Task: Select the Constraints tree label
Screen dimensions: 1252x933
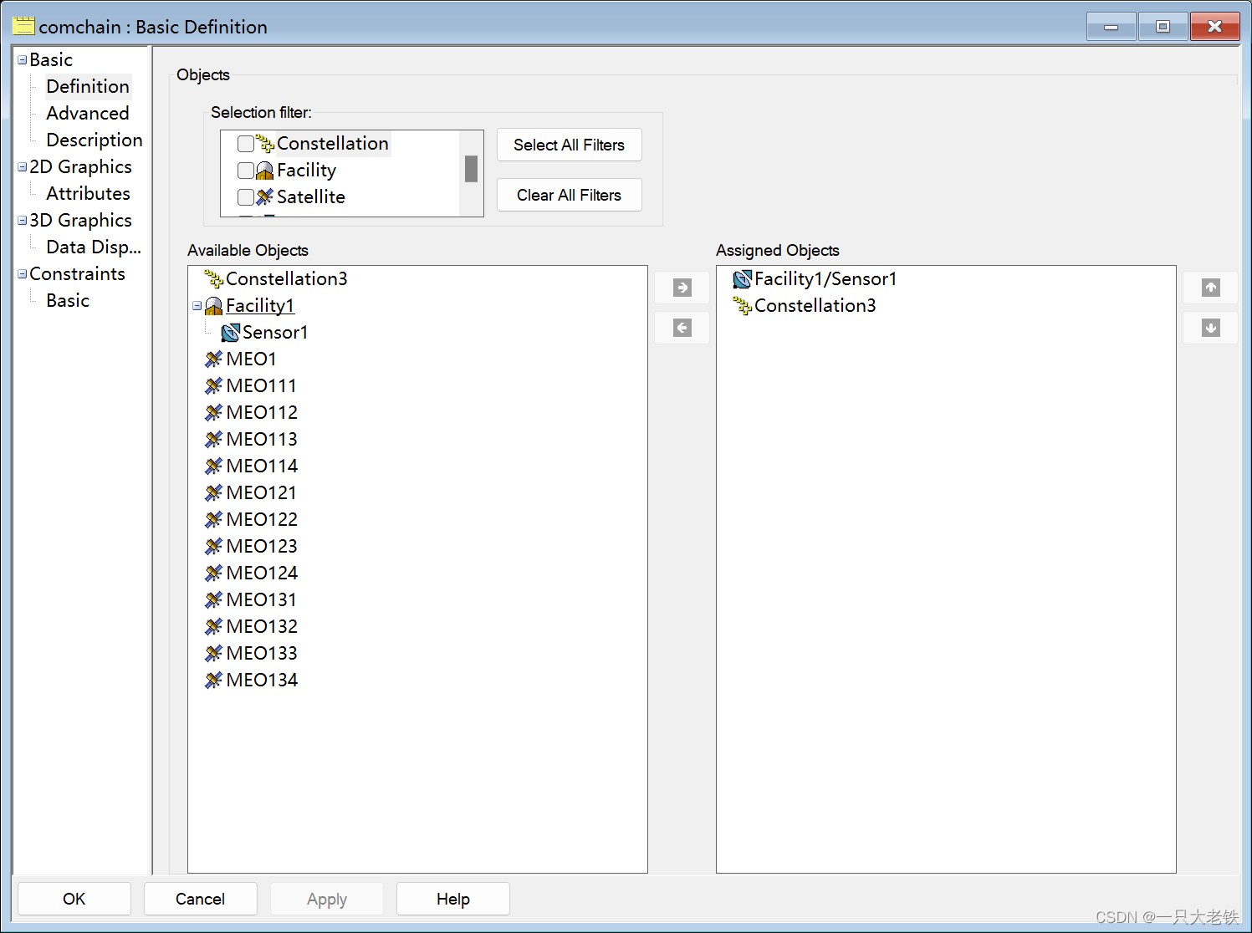Action: pos(78,274)
